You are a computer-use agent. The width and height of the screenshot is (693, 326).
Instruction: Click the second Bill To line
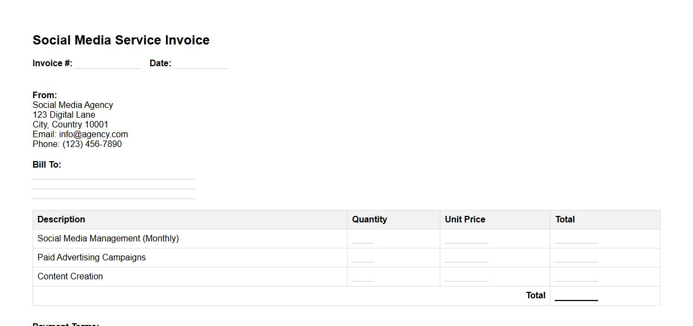coord(113,184)
